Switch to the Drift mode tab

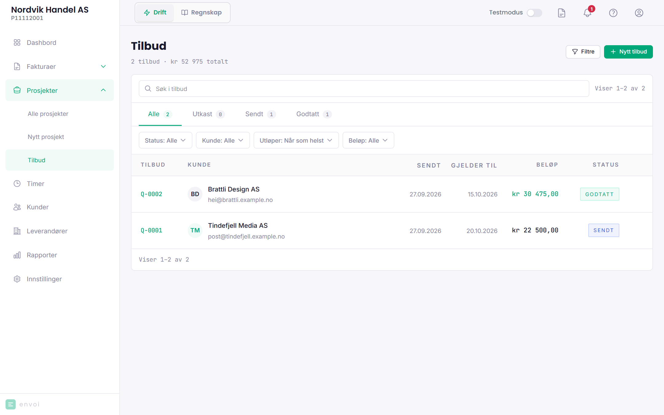click(x=155, y=13)
